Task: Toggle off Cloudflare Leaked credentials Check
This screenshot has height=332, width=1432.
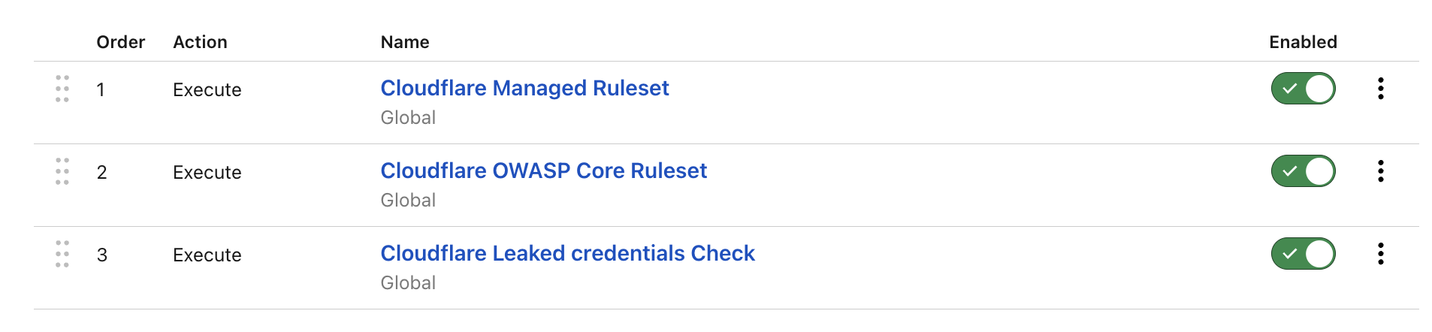Action: 1303,254
